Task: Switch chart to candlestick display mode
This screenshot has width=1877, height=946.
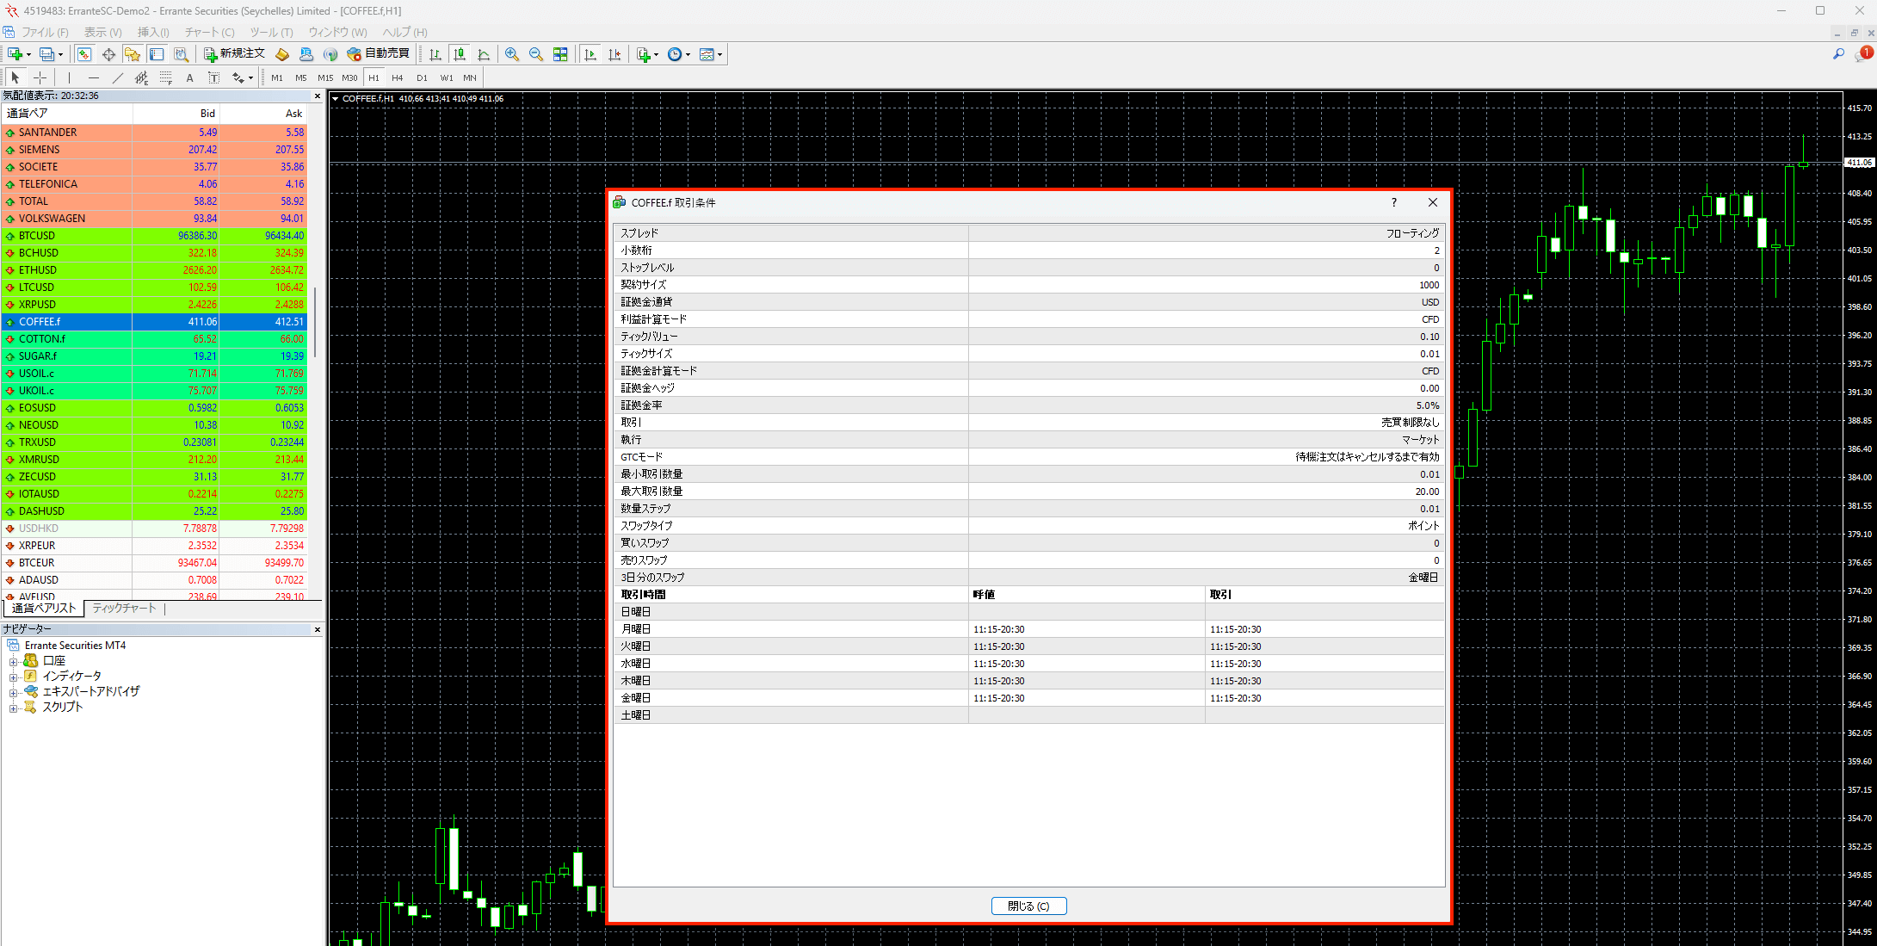Action: click(x=460, y=54)
